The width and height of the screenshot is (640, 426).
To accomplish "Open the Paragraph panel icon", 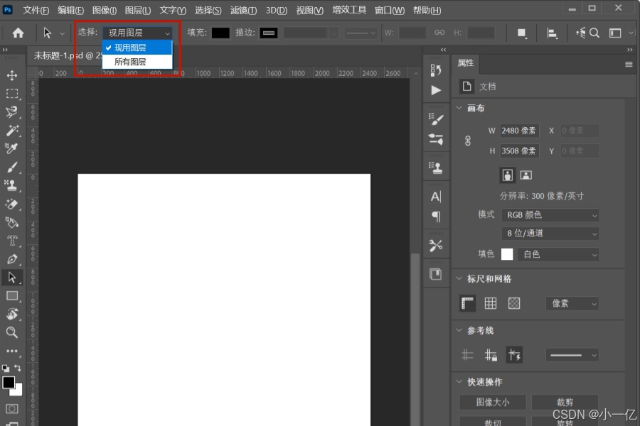I will [x=436, y=216].
